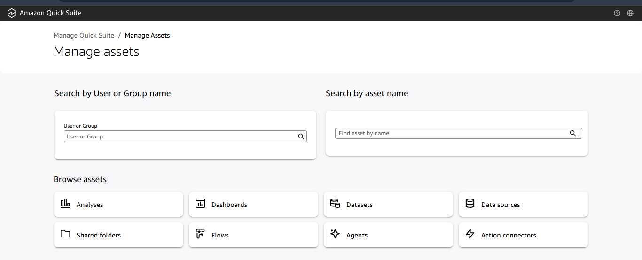This screenshot has height=260, width=642.
Task: Click the Analyses bar chart icon
Action: pyautogui.click(x=65, y=204)
